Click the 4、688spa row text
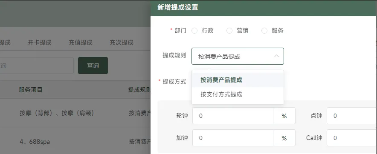This screenshot has width=377, height=154. pyautogui.click(x=35, y=142)
